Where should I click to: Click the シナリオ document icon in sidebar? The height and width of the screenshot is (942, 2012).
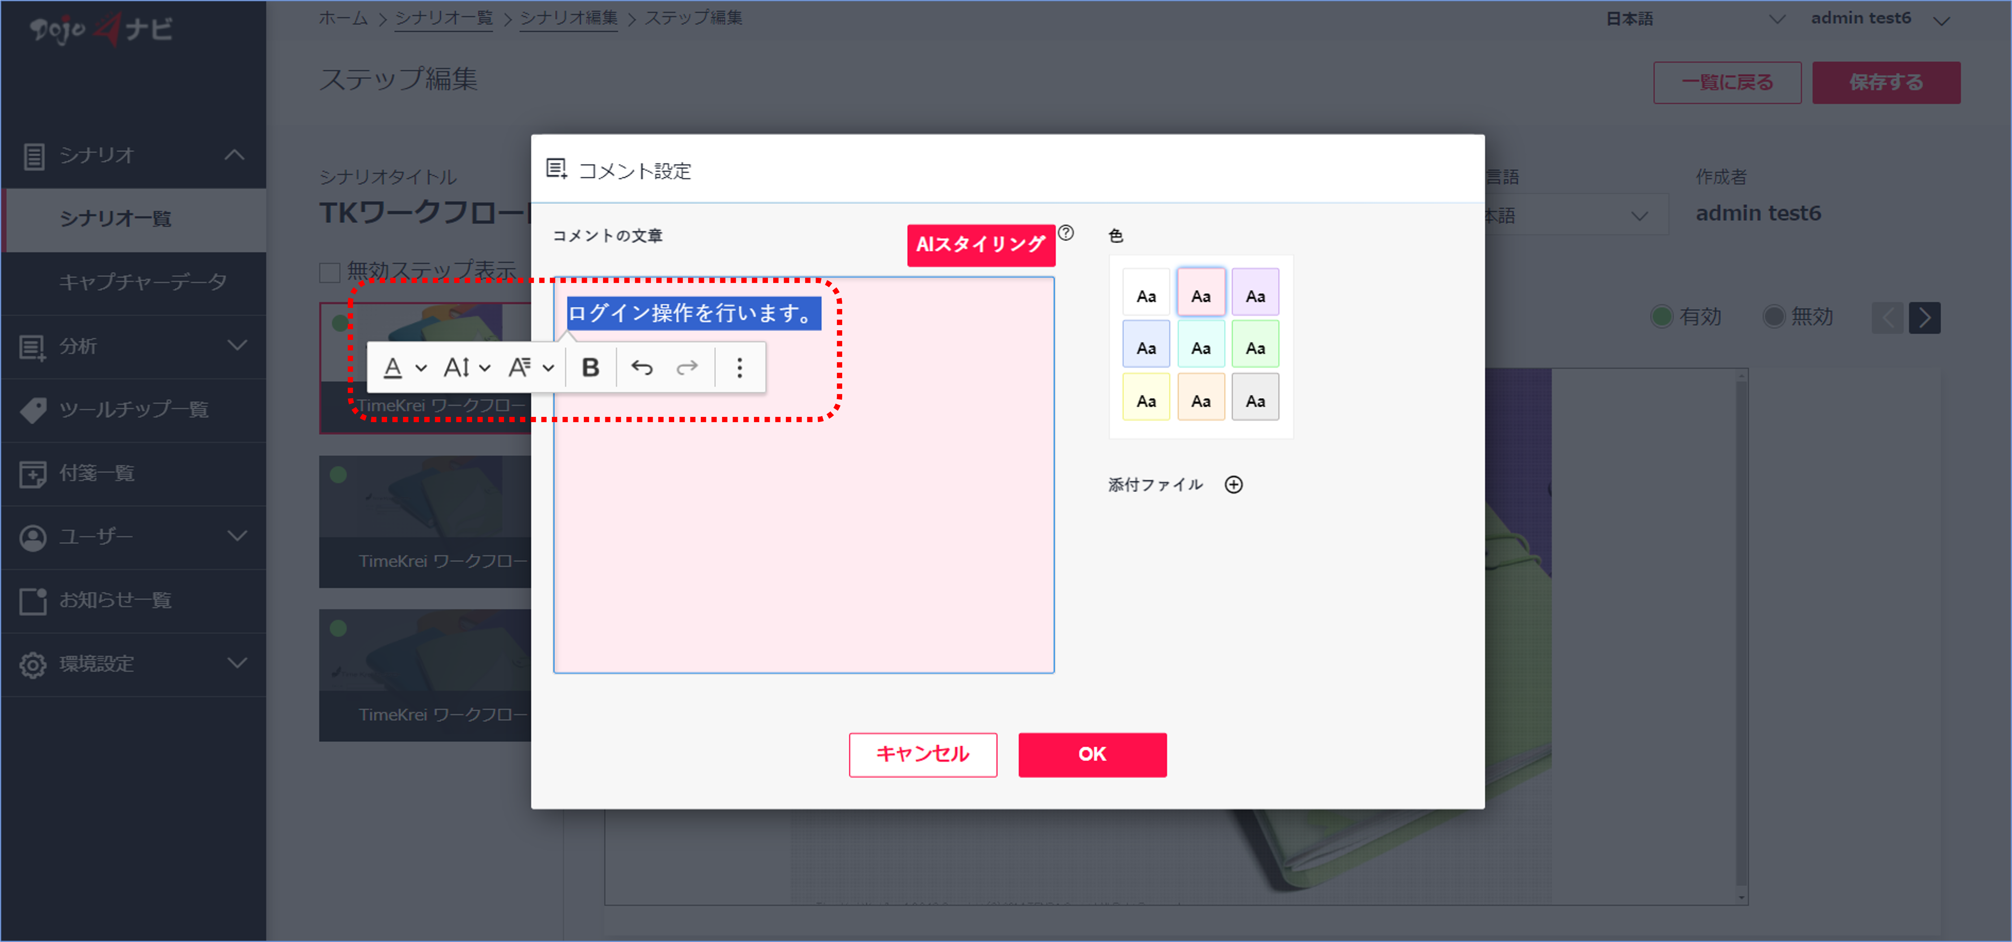(x=34, y=156)
